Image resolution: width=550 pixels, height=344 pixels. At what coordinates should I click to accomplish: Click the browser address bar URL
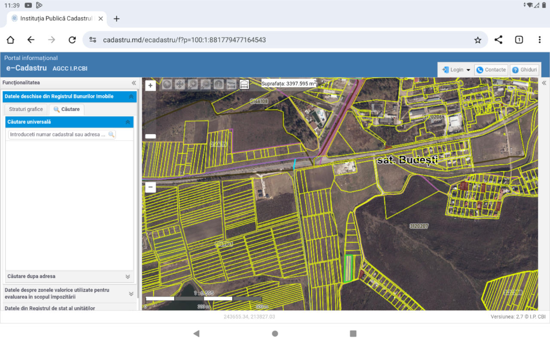pyautogui.click(x=184, y=40)
